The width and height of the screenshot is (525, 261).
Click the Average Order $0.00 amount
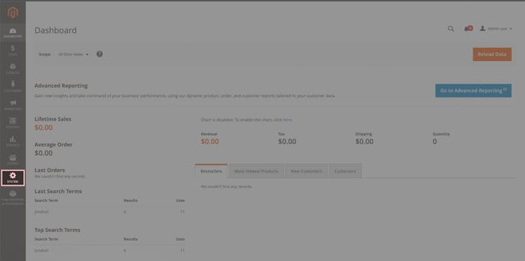[x=43, y=153]
